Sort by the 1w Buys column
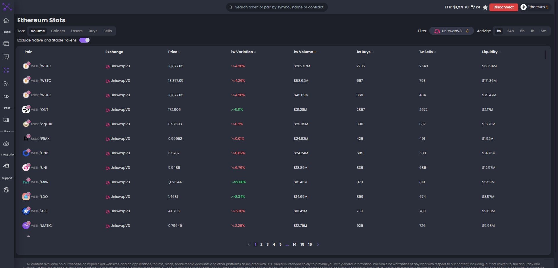This screenshot has width=558, height=268. point(365,52)
